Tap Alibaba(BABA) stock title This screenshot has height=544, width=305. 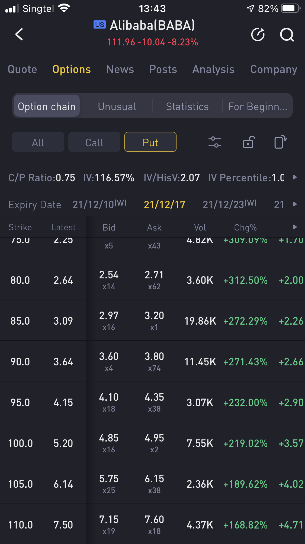point(152,25)
